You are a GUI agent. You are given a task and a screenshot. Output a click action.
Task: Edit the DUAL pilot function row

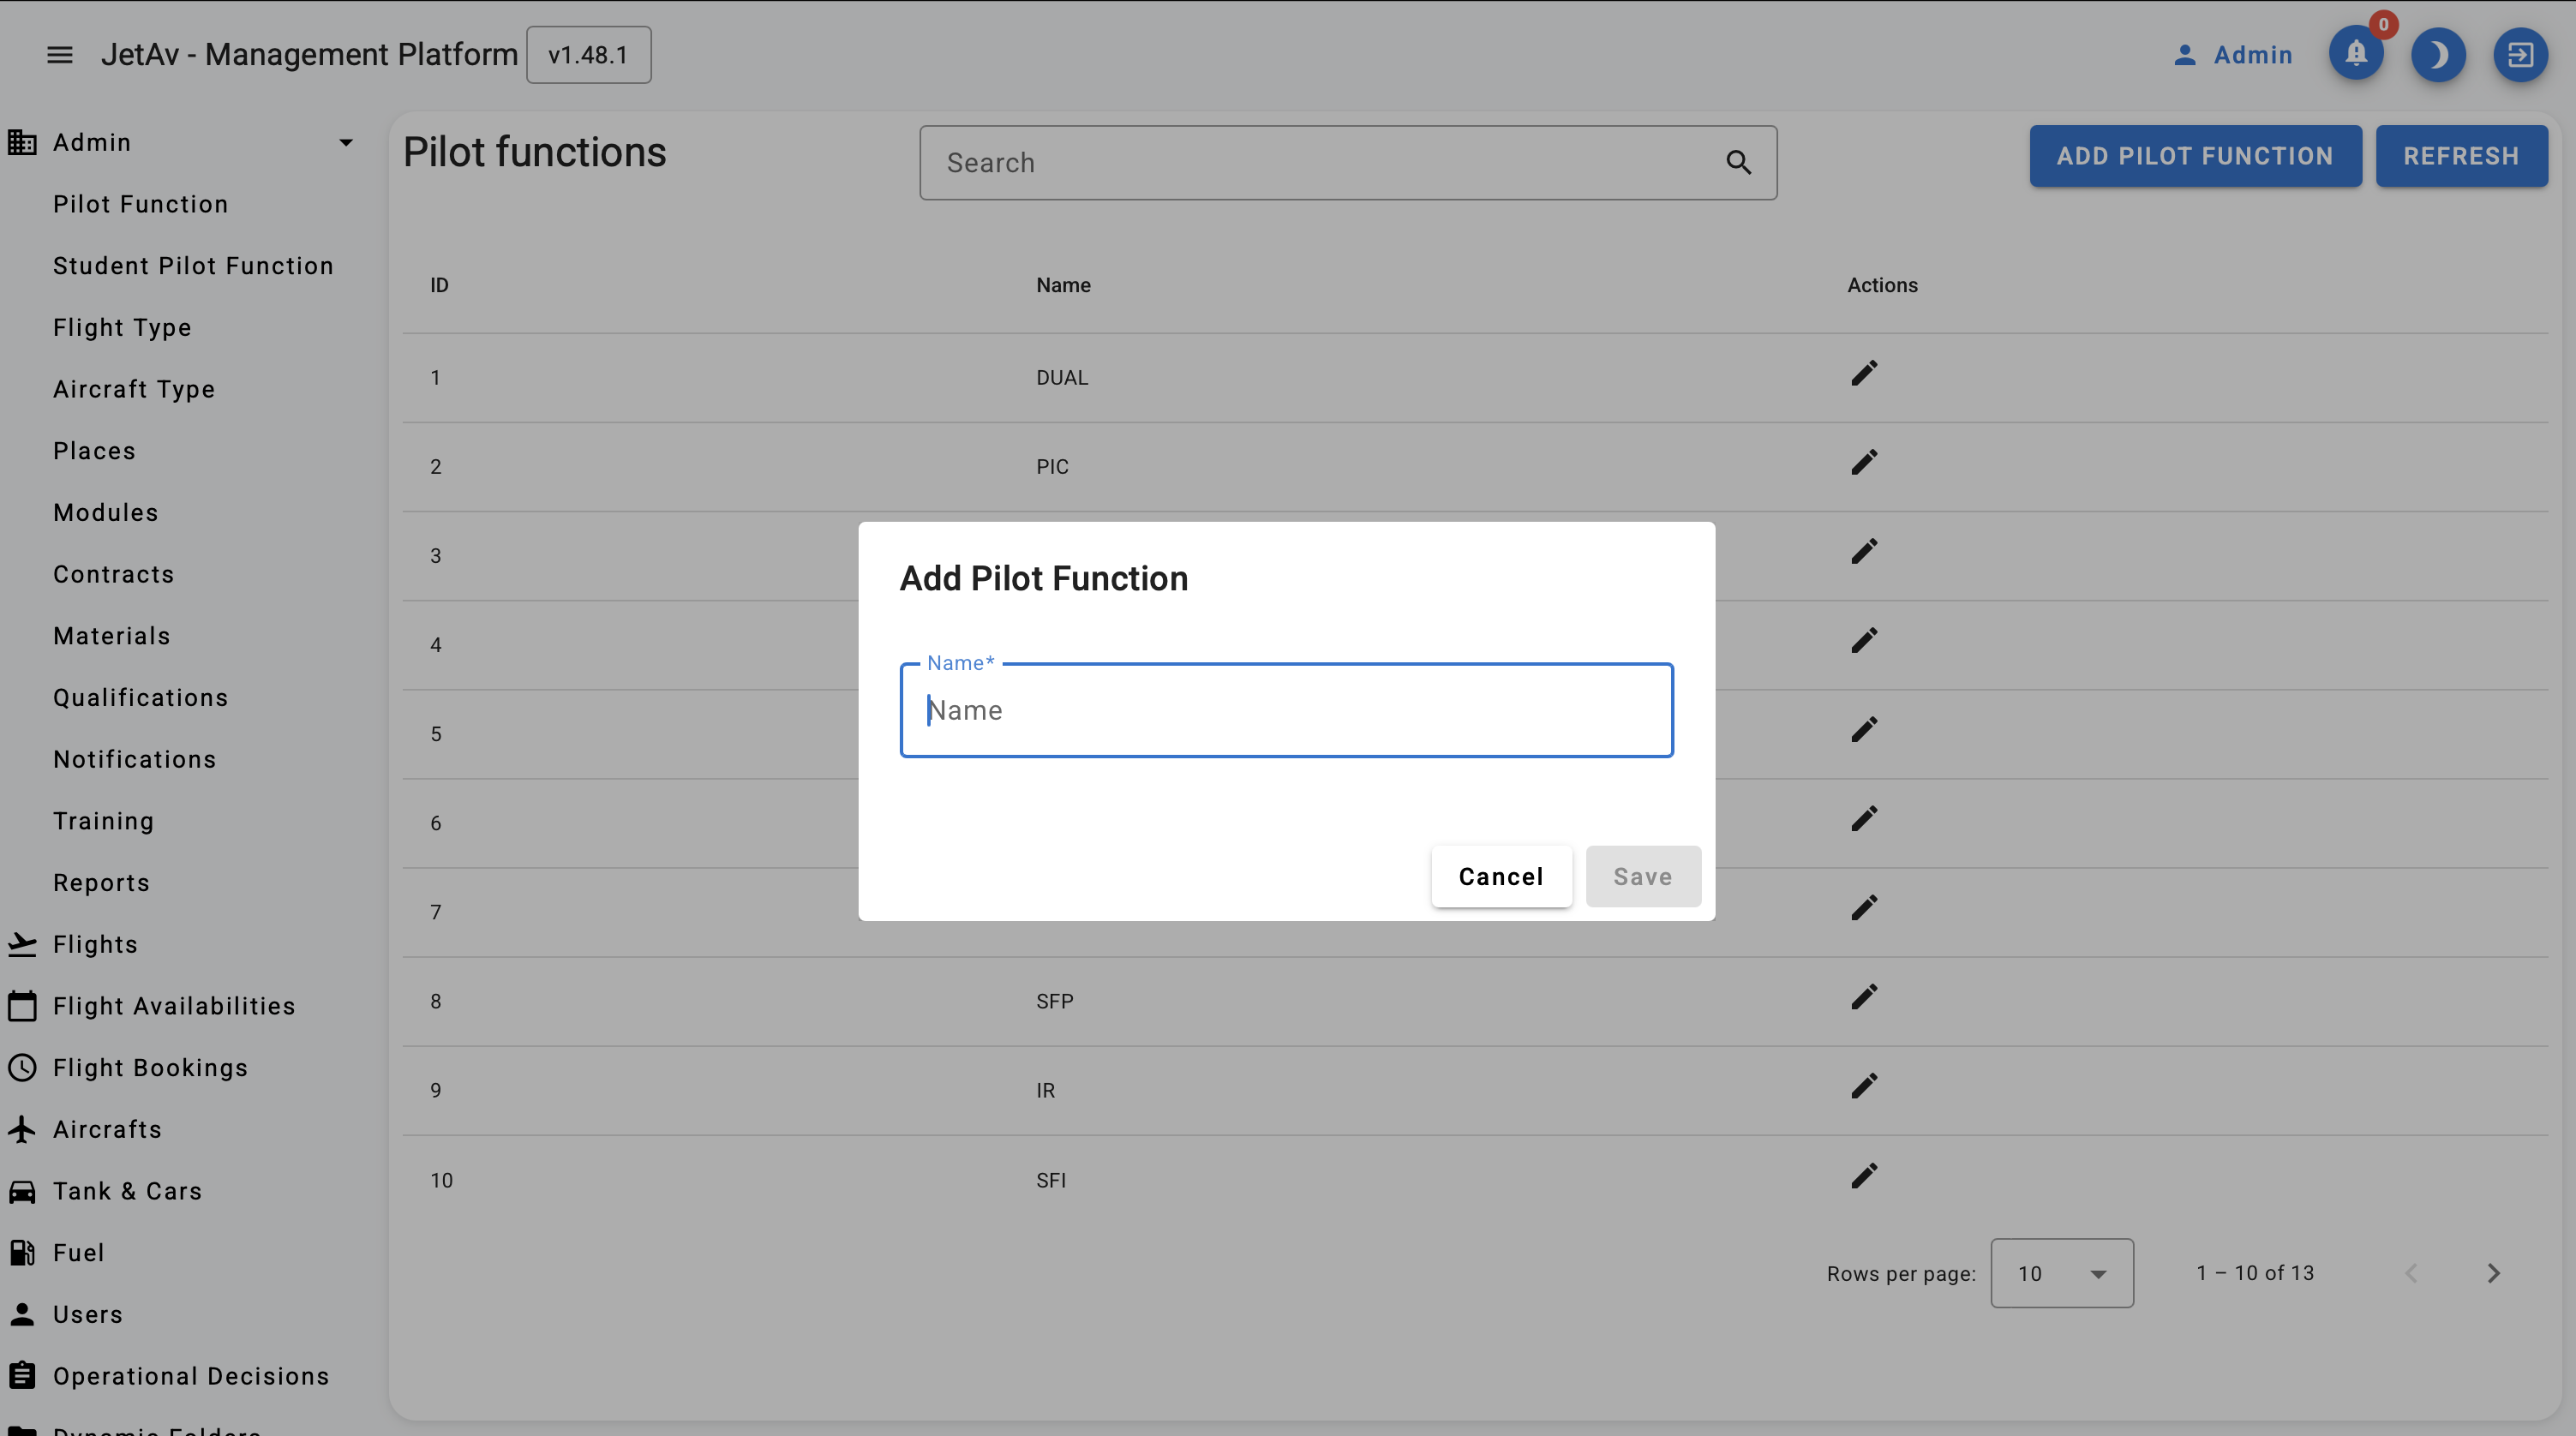(1863, 374)
